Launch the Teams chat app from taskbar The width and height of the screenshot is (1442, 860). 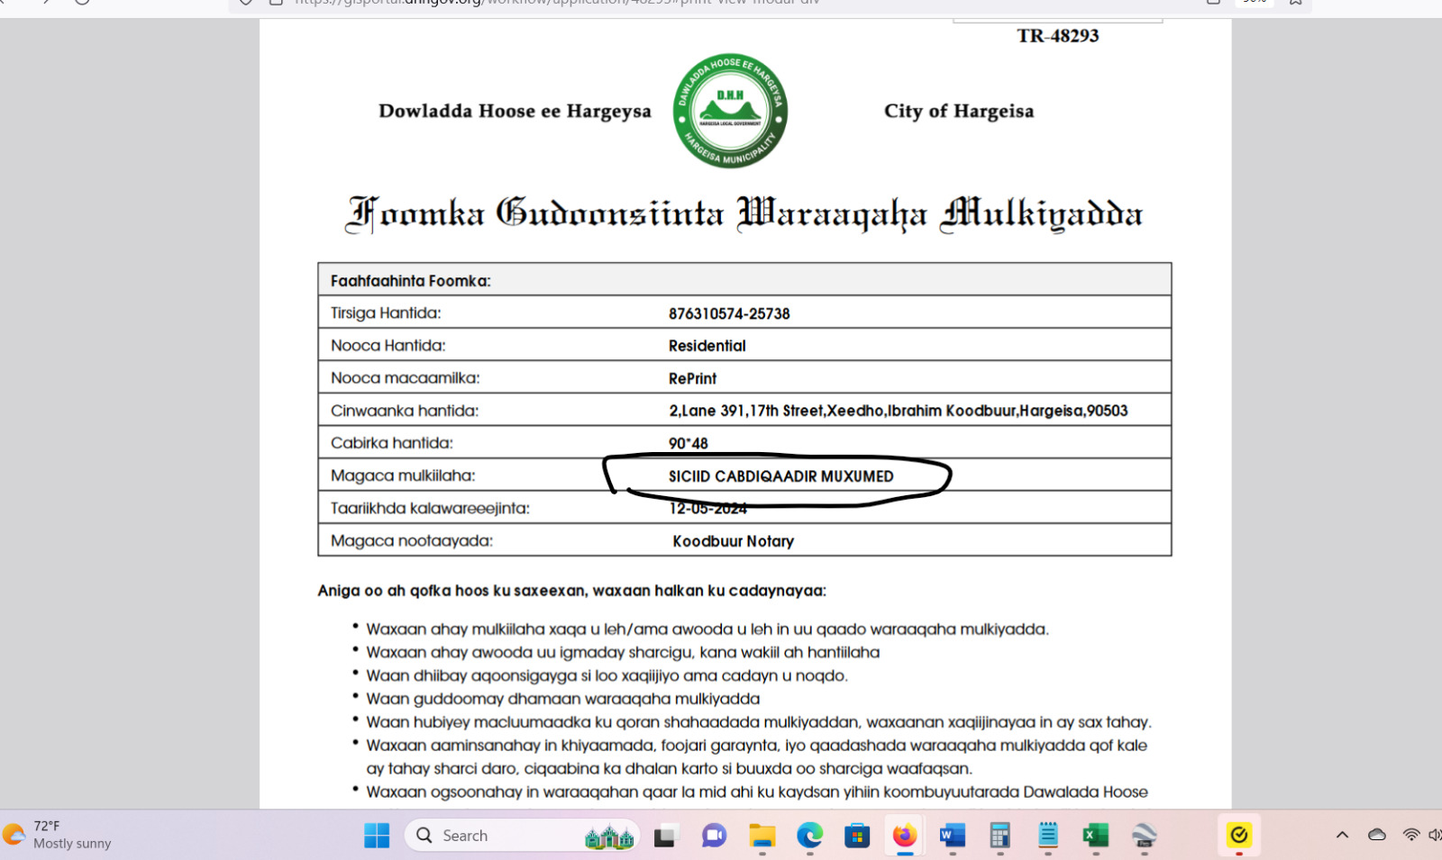point(714,836)
